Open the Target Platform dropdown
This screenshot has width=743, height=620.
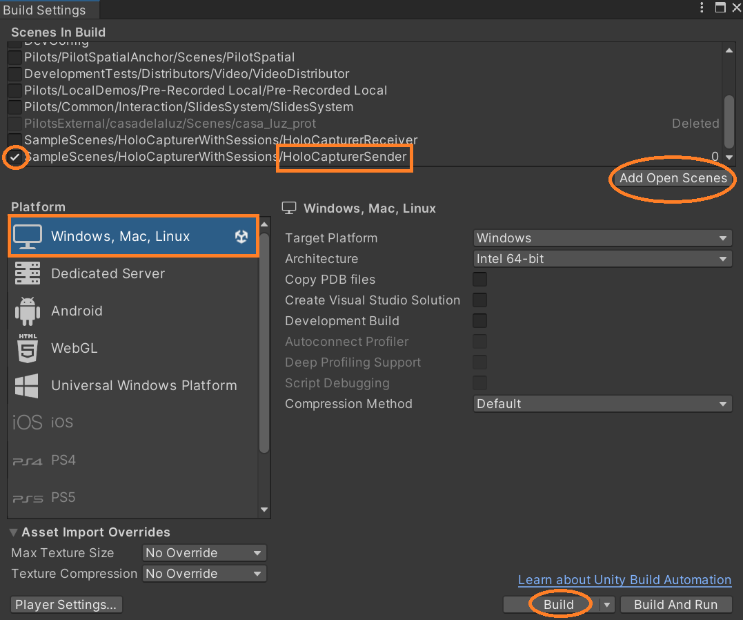[x=602, y=238]
